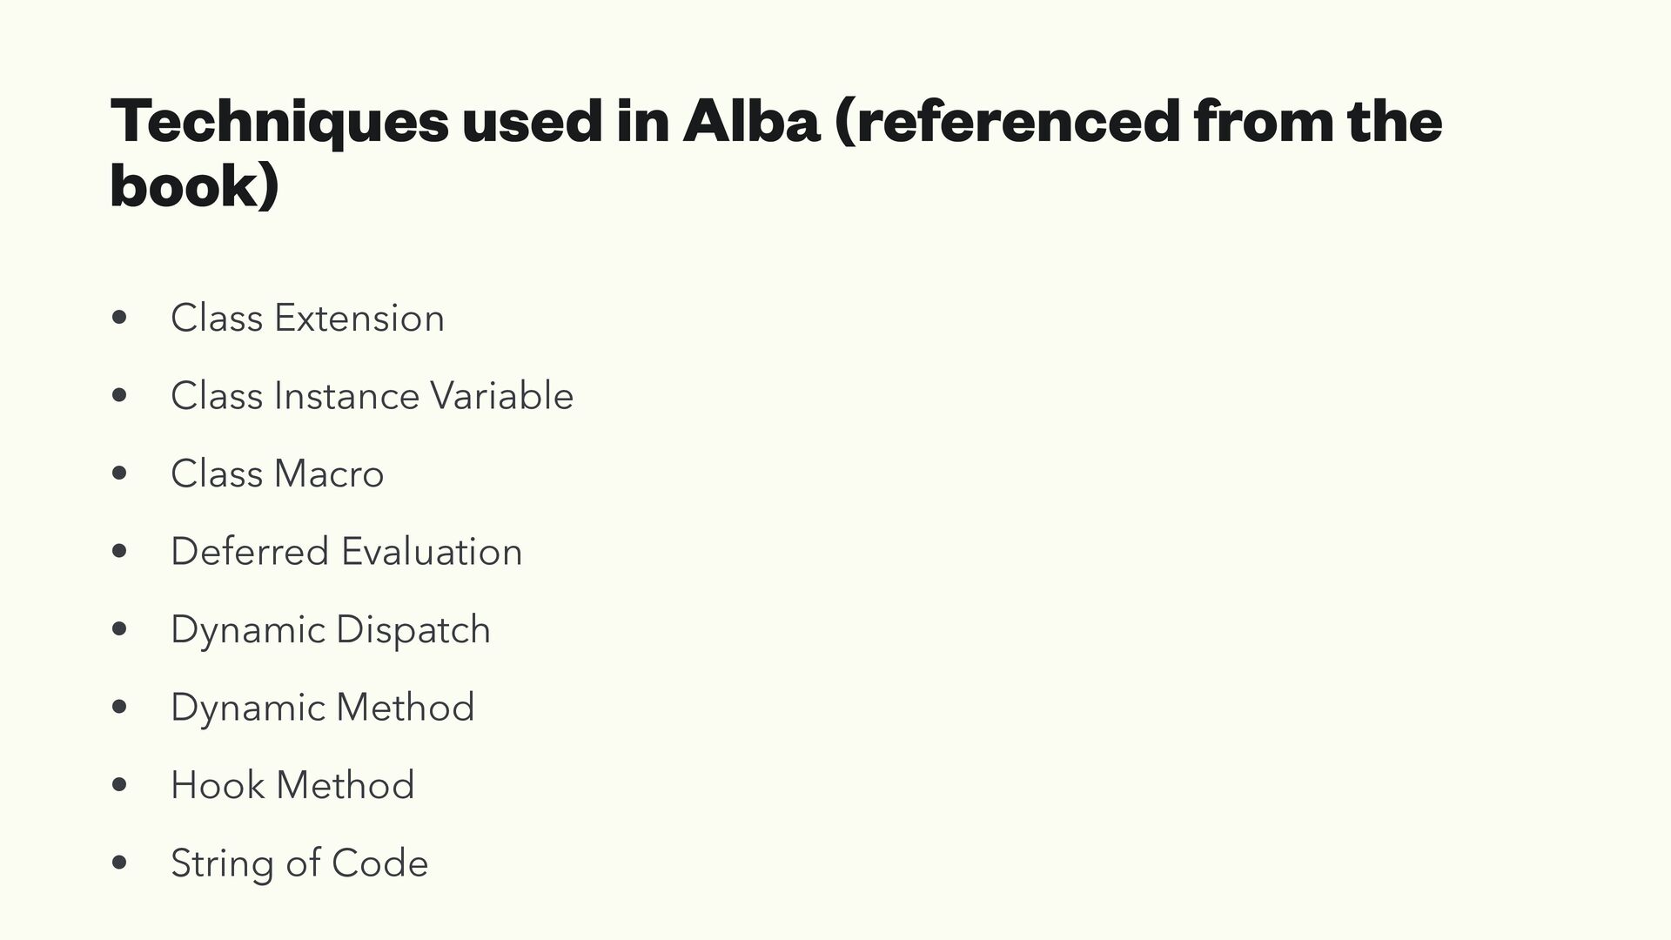Click the Class Macro text
The height and width of the screenshot is (940, 1671).
point(277,474)
